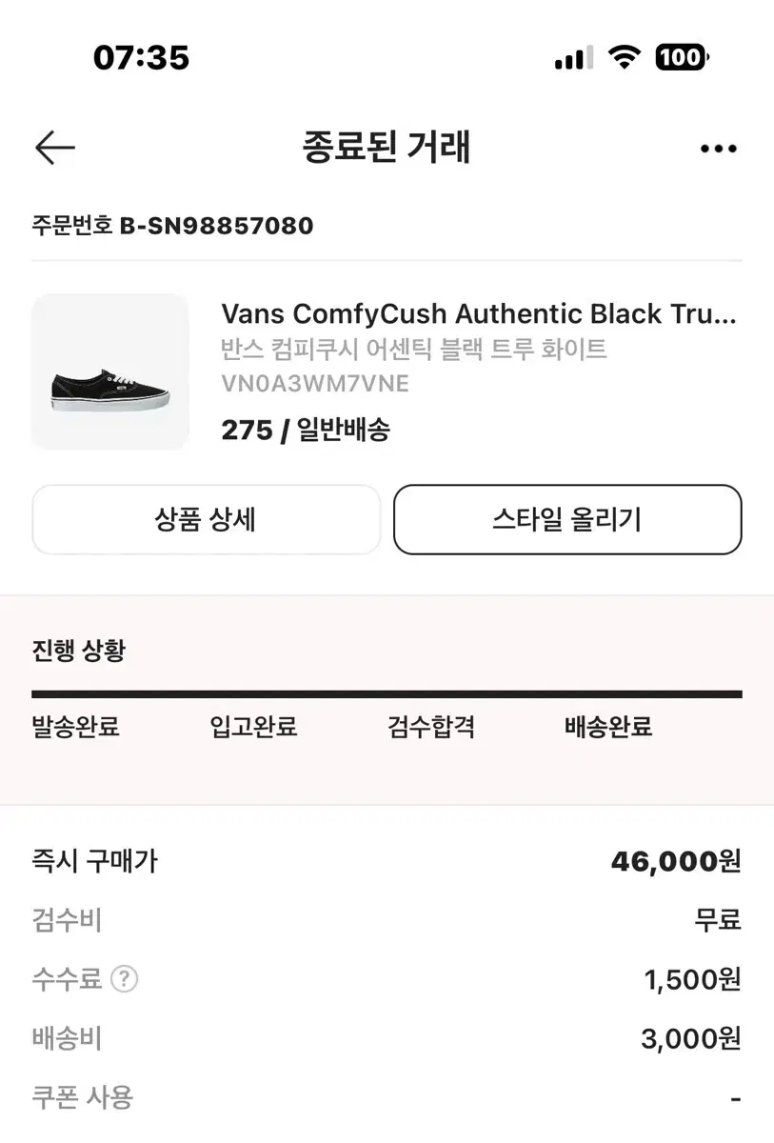The height and width of the screenshot is (1143, 774).
Task: Tap the 즉시 구매가 46,000원 price
Action: tap(675, 861)
